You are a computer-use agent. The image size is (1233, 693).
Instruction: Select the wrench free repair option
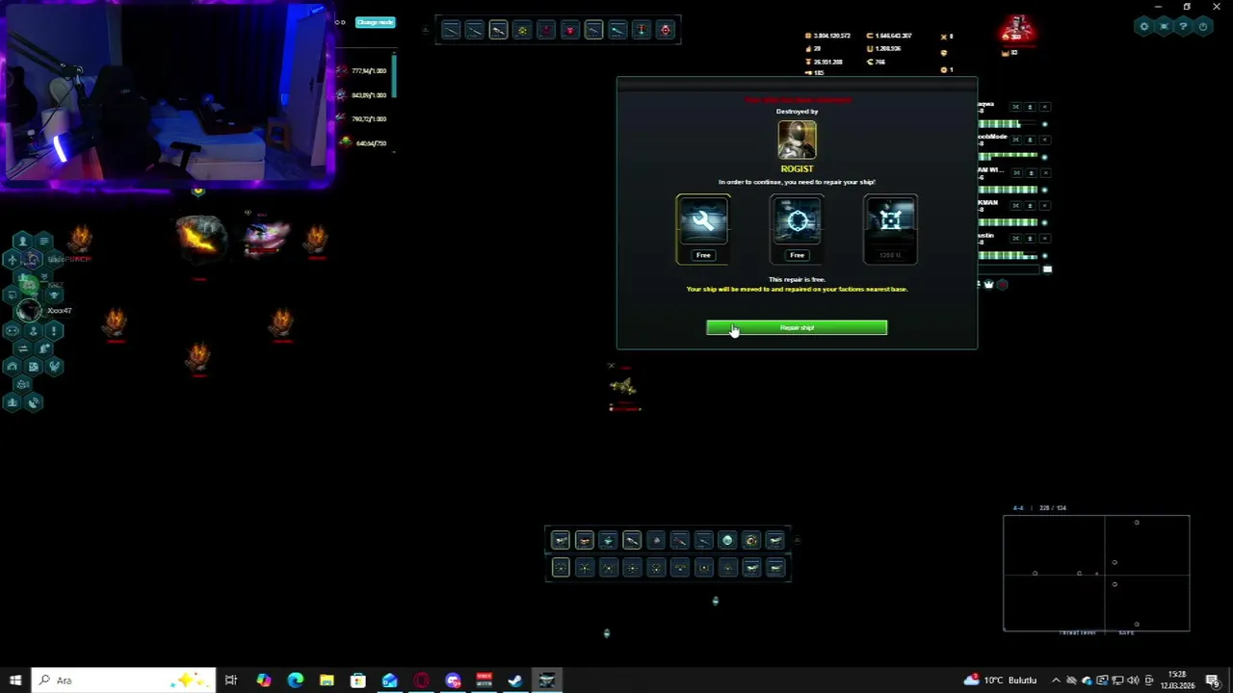(x=703, y=228)
